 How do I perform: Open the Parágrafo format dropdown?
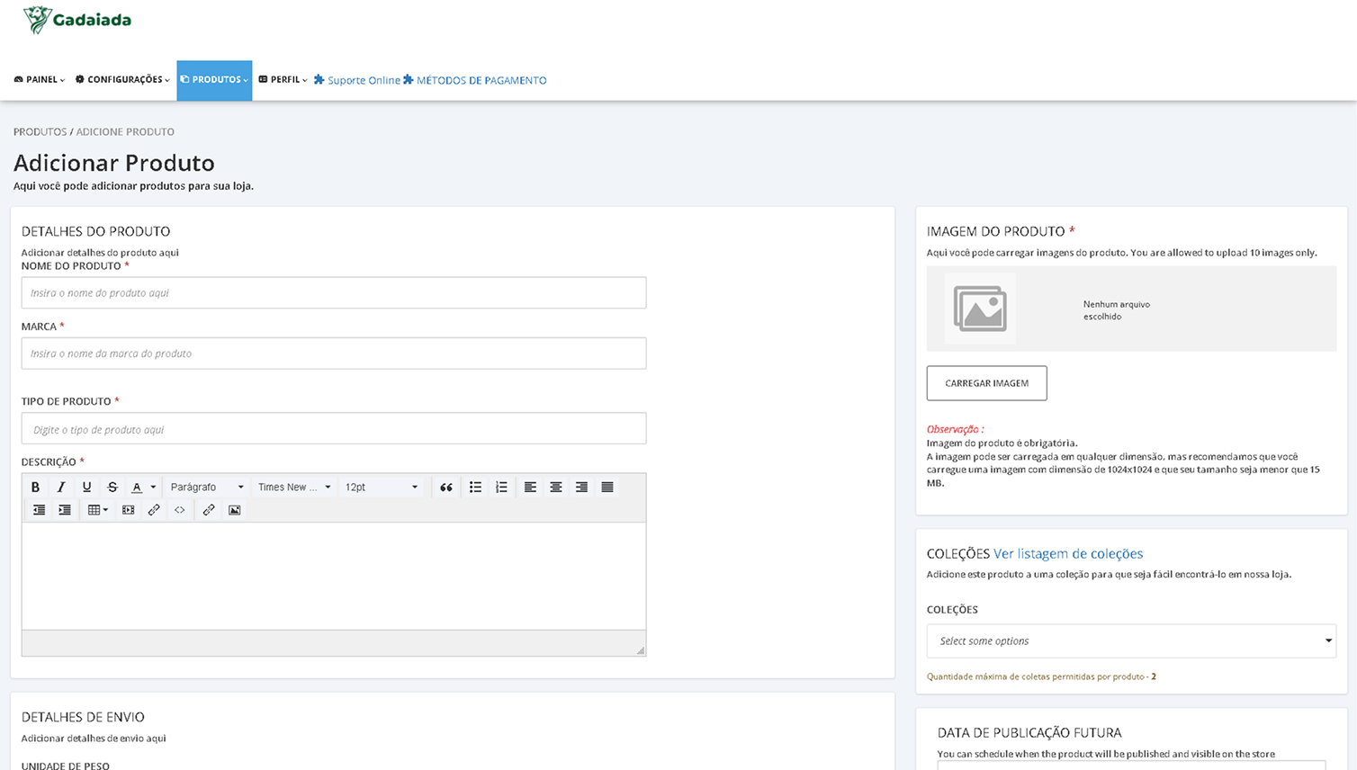[207, 487]
